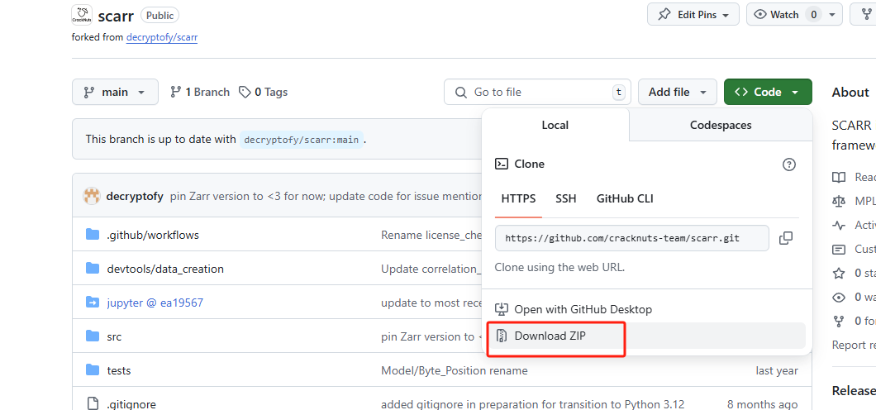
Task: Click the decryptofy author avatar
Action: tap(92, 196)
